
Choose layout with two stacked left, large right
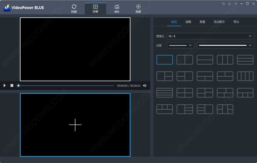pos(185,76)
